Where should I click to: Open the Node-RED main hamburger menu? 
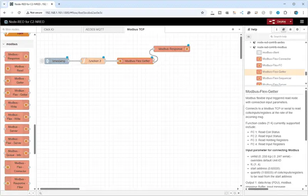tap(302, 22)
